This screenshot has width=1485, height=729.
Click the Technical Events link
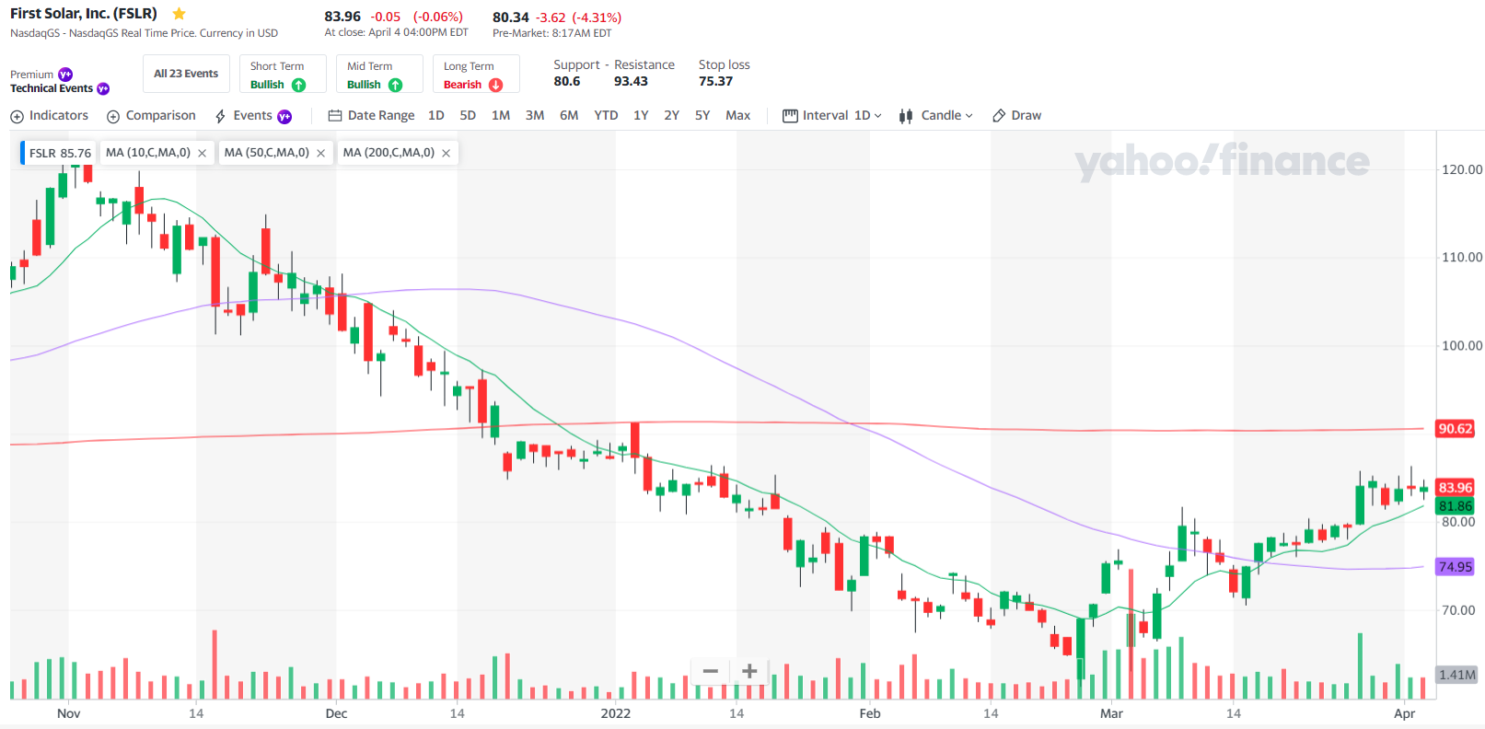point(52,88)
